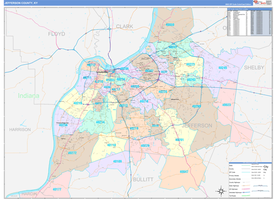Select ZIP code 40245 area label

tap(222, 67)
